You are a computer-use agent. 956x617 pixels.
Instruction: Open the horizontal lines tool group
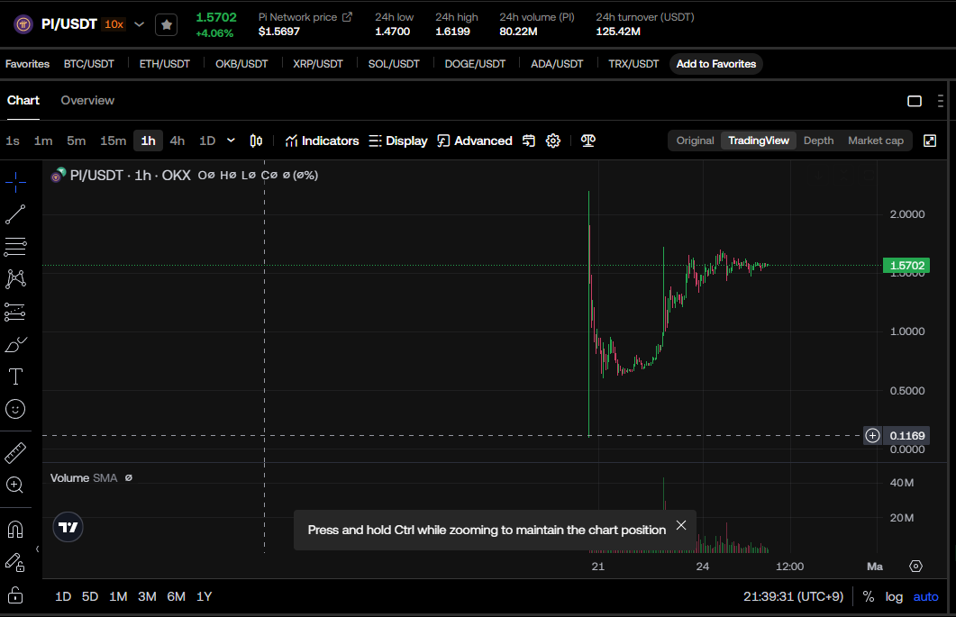(15, 246)
